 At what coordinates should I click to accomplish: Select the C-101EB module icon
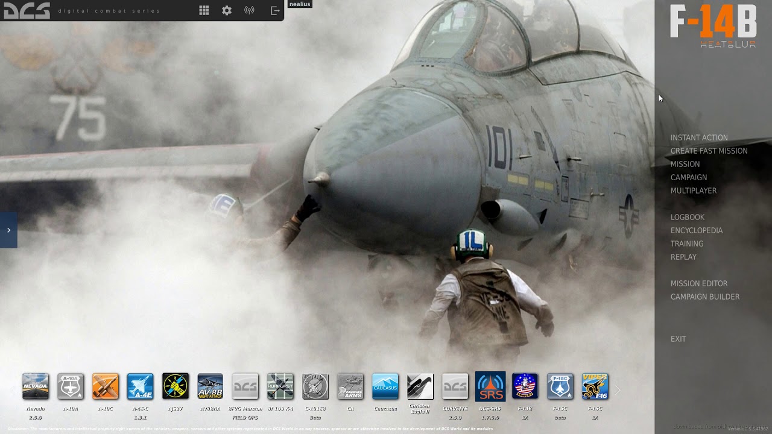(315, 386)
